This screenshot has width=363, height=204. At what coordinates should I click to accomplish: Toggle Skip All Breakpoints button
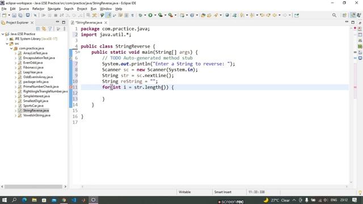point(35,15)
